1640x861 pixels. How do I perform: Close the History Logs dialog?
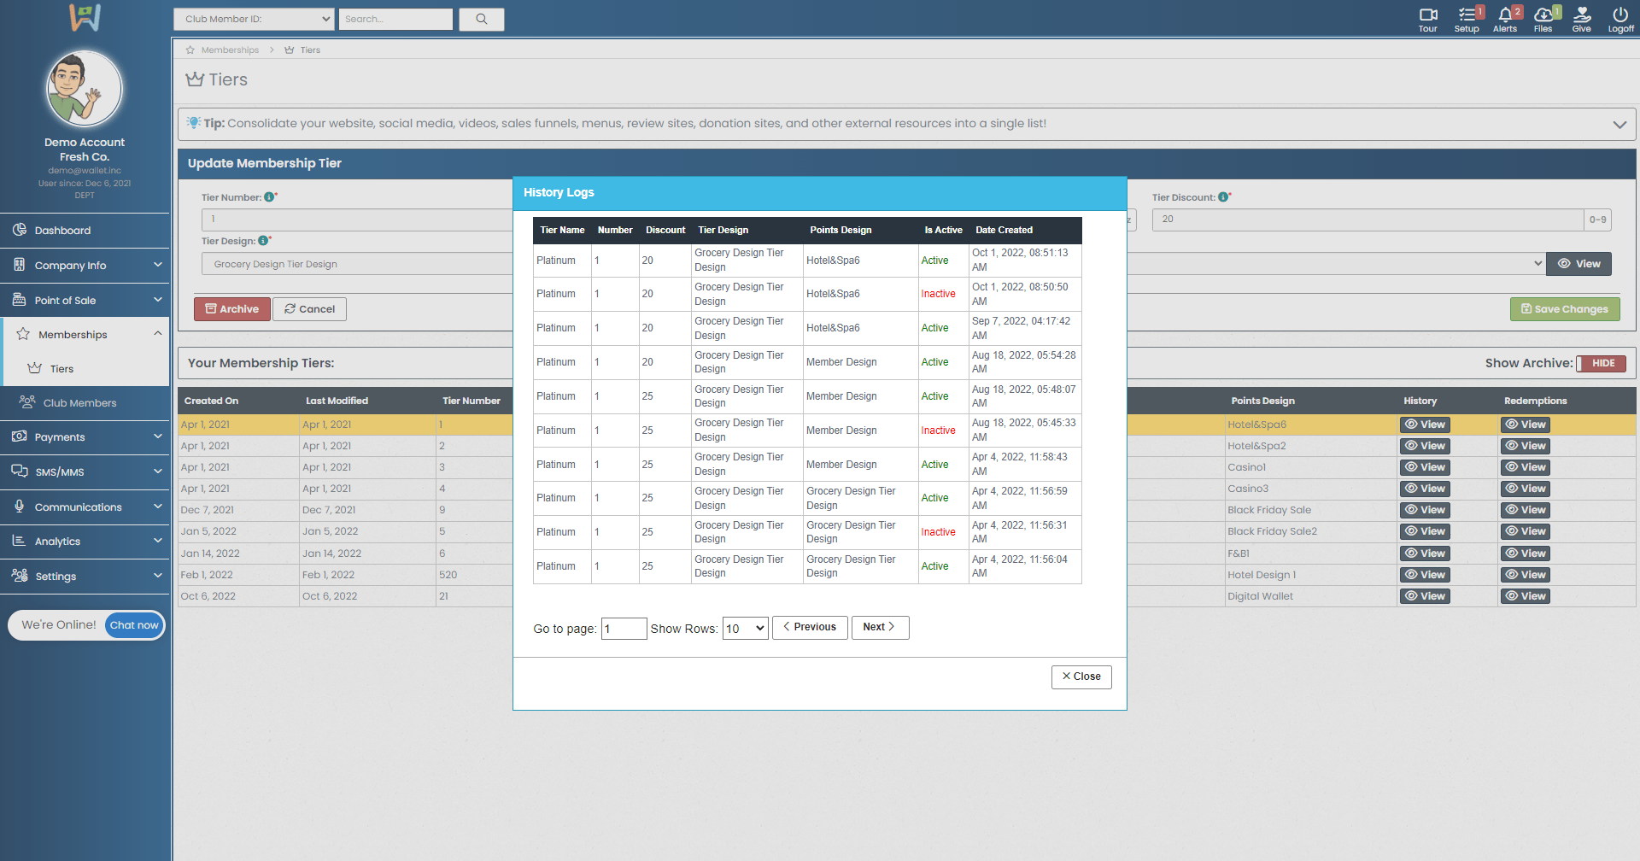tap(1081, 676)
